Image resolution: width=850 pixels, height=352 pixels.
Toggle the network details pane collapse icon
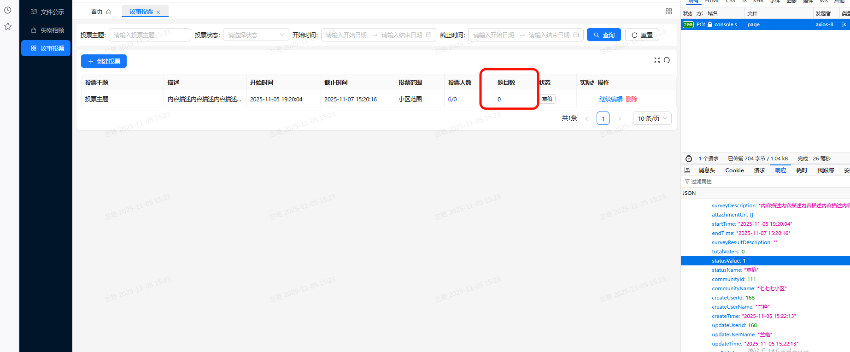click(687, 170)
